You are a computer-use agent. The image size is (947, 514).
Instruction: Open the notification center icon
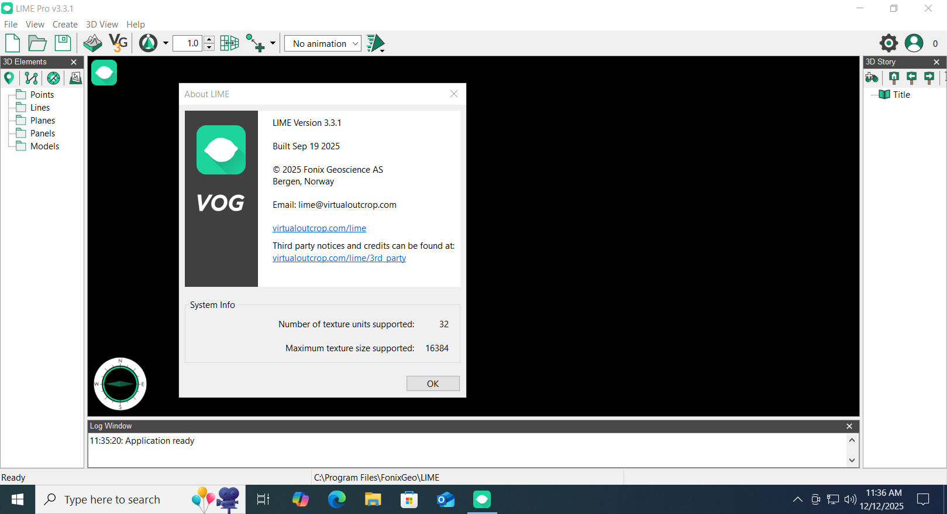[x=924, y=499]
